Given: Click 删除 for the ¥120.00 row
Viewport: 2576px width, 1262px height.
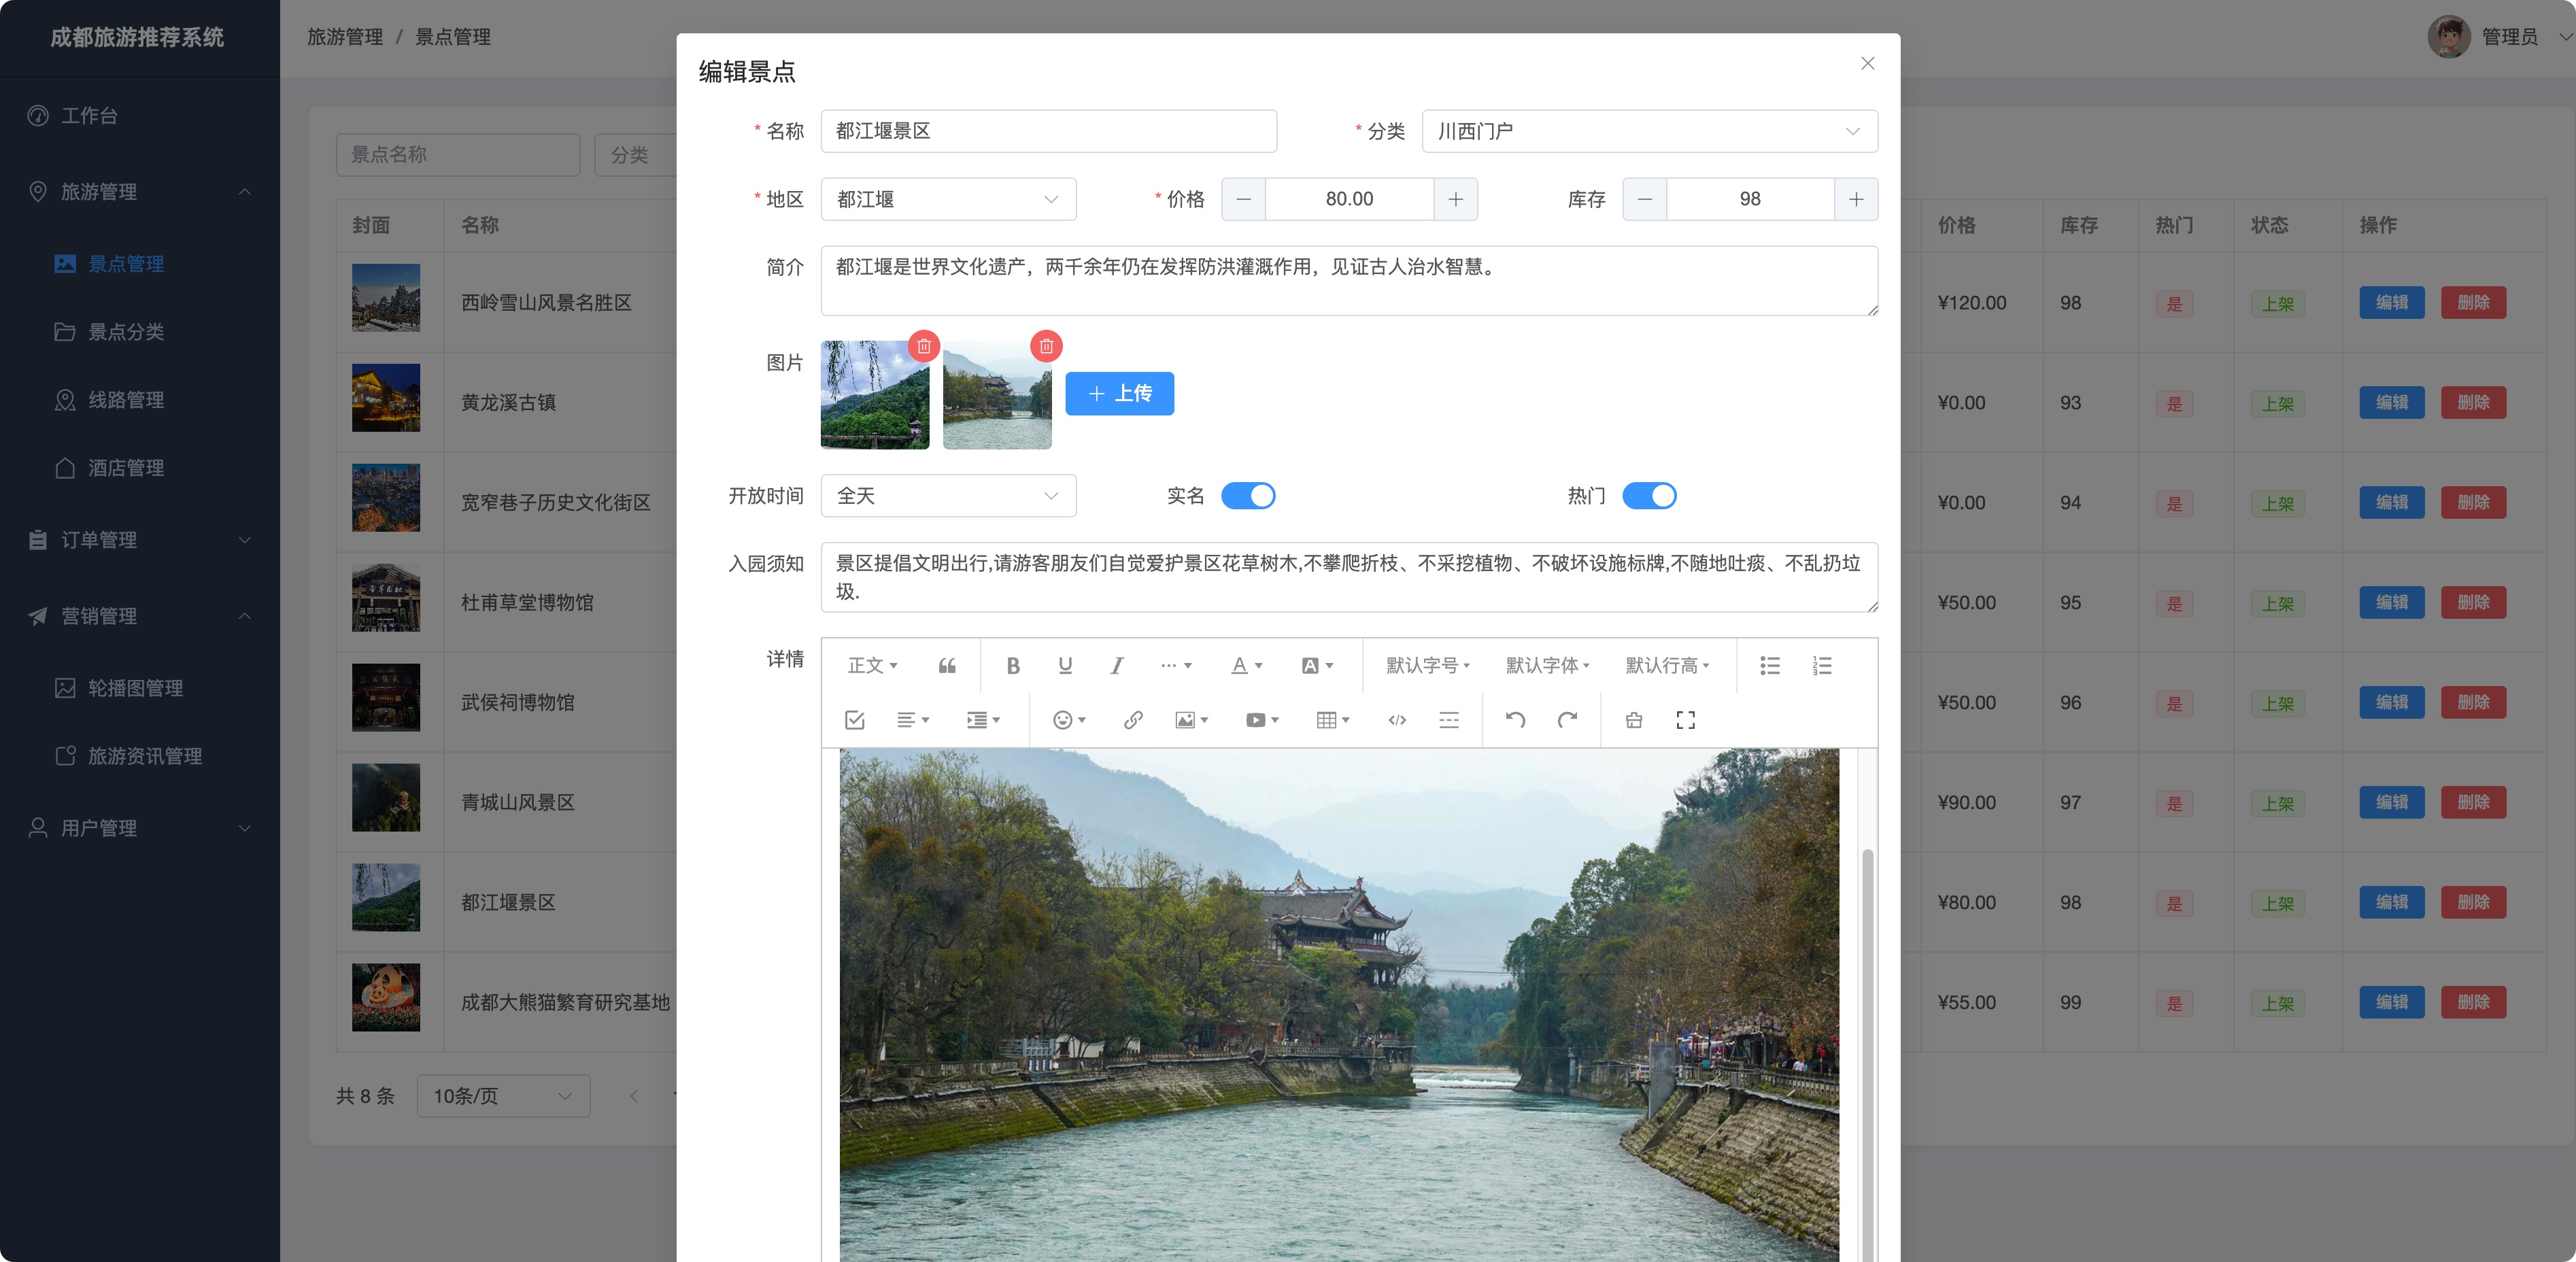Looking at the screenshot, I should pos(2473,303).
